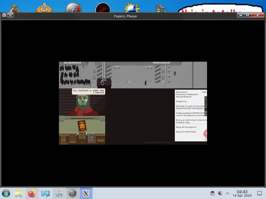Expand hidden system tray icons

(228, 193)
